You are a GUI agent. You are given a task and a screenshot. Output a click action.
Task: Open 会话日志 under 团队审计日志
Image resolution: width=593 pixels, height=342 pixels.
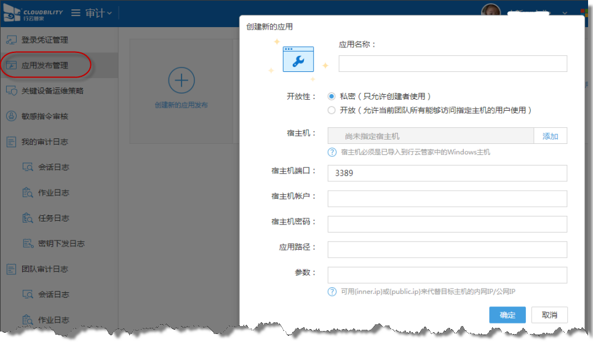54,295
